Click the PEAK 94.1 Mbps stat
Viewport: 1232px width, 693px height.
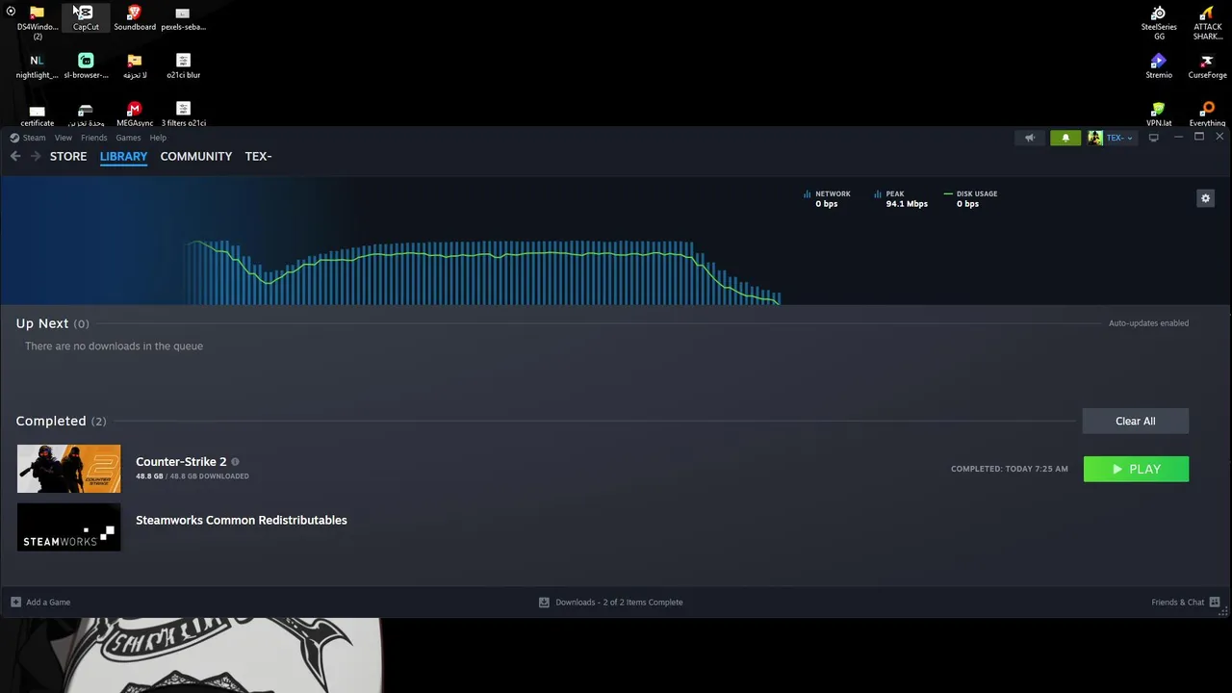(901, 198)
